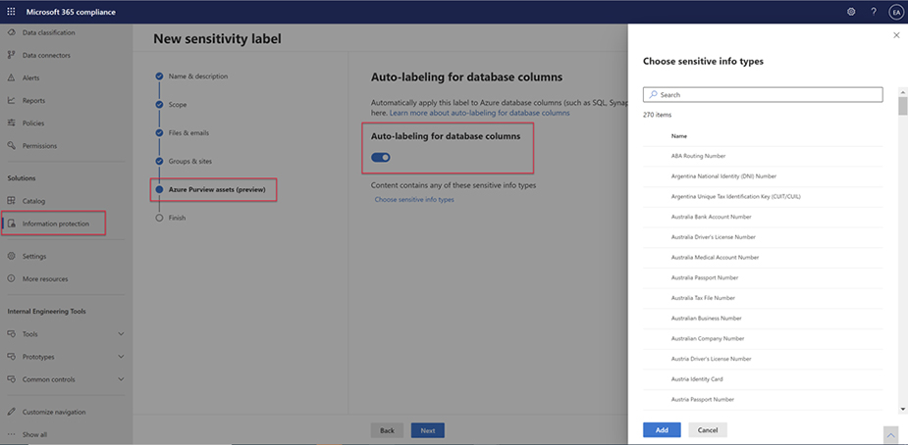Go to Alerts page
Viewport: 908px width, 445px height.
pos(31,78)
